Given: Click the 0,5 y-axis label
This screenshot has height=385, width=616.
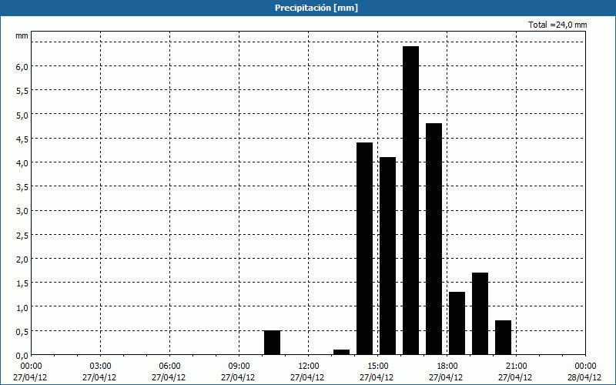Looking at the screenshot, I should point(22,331).
